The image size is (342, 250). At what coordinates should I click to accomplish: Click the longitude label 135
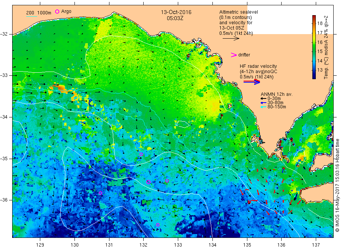tap(247, 245)
